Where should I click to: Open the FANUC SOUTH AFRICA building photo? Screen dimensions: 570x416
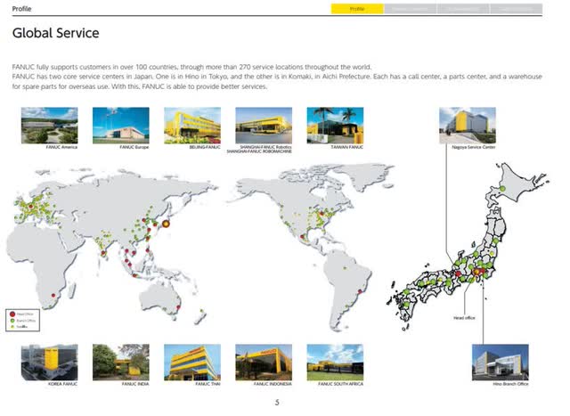click(335, 363)
